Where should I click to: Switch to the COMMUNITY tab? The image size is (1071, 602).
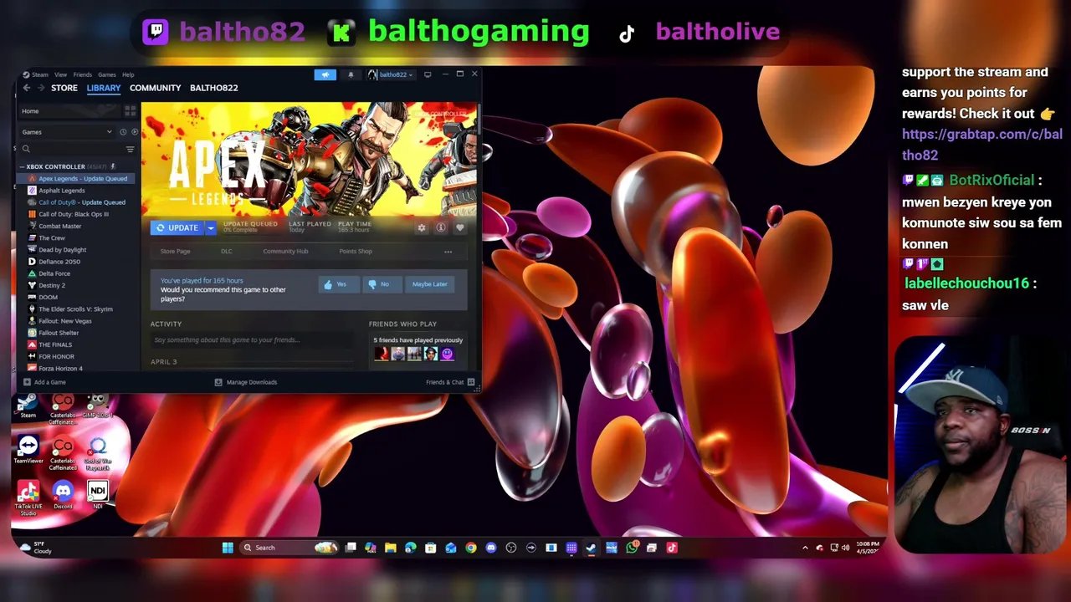[155, 88]
